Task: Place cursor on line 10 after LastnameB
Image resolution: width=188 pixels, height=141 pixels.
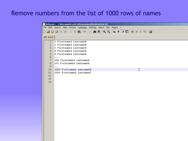Action: [91, 70]
